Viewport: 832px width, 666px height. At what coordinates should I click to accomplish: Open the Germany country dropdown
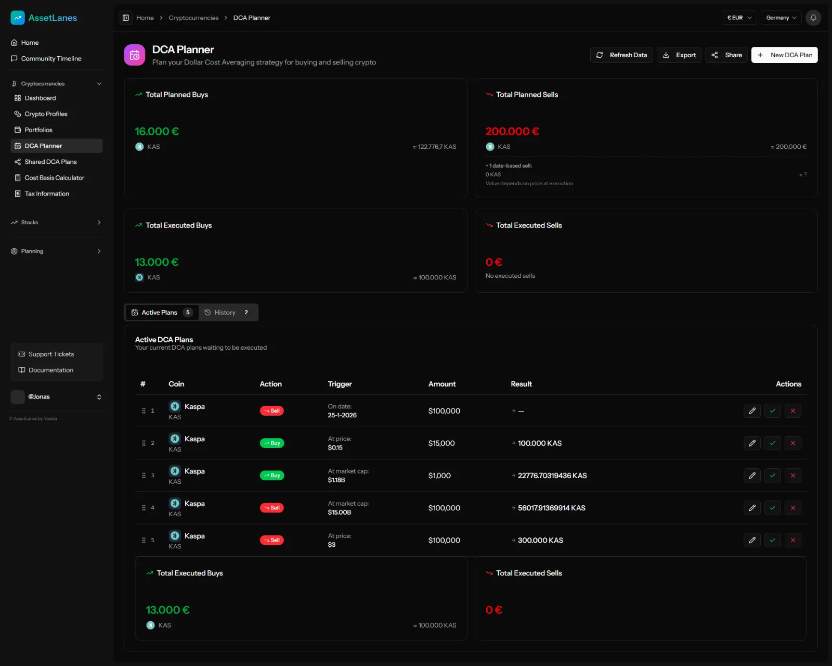click(x=781, y=18)
